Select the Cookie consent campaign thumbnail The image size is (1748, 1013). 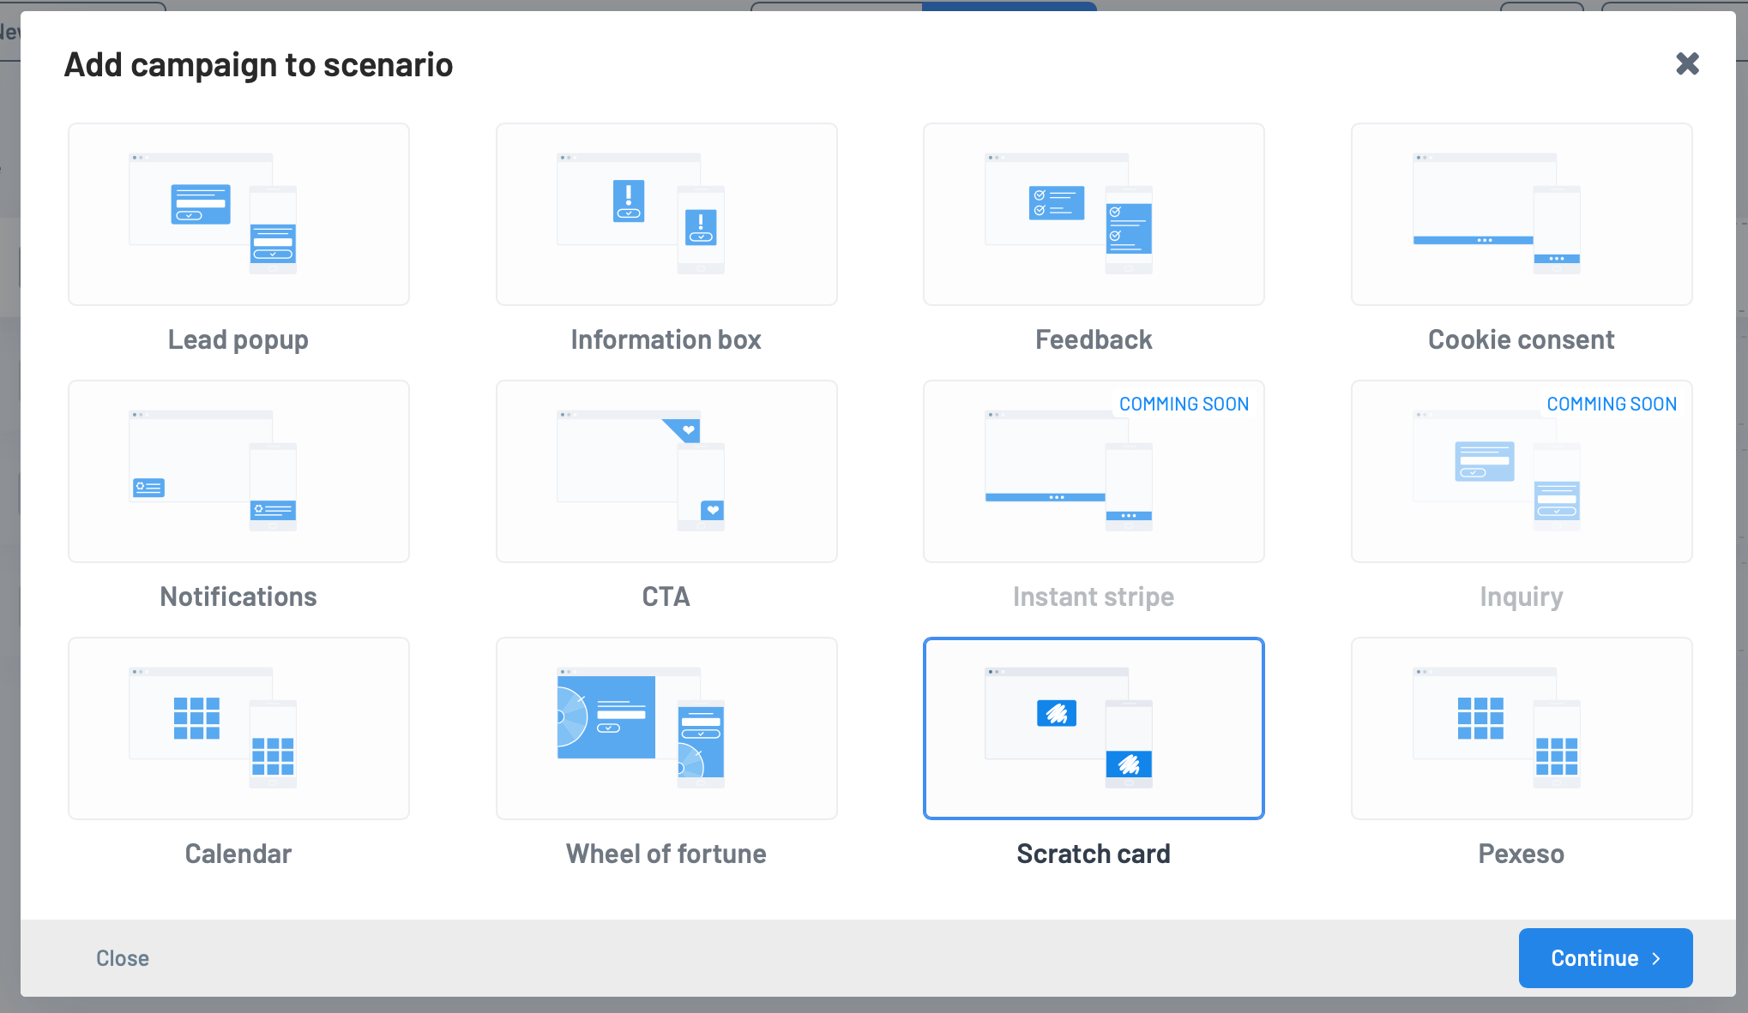[1522, 214]
